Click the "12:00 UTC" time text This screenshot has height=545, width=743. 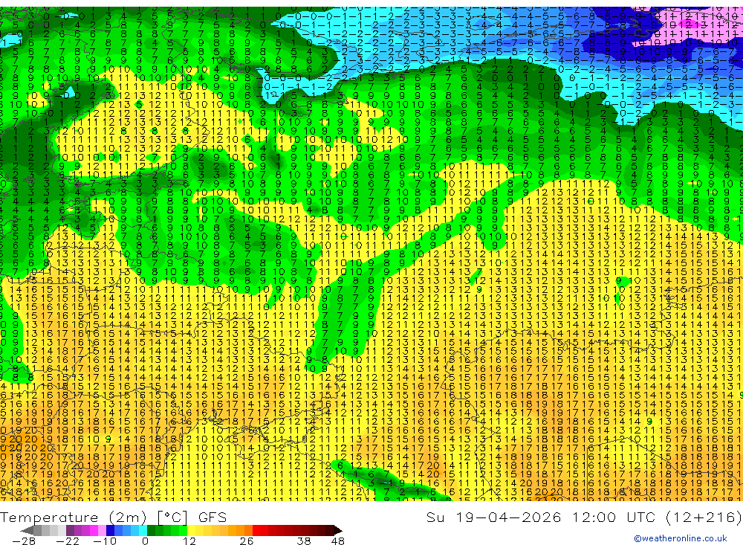(x=614, y=517)
